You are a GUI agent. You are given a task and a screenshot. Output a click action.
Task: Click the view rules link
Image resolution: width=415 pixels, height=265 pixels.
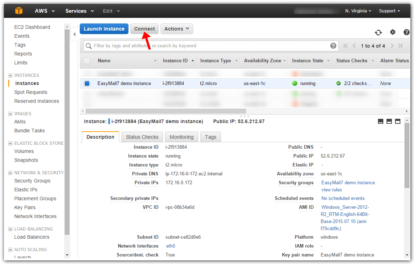(331, 190)
